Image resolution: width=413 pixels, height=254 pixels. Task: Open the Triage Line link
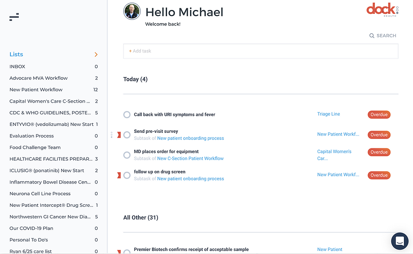[x=328, y=114]
